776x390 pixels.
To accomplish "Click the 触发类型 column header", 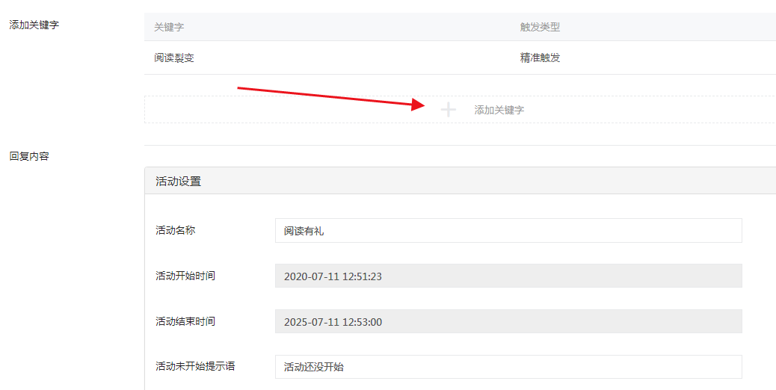I will click(540, 27).
